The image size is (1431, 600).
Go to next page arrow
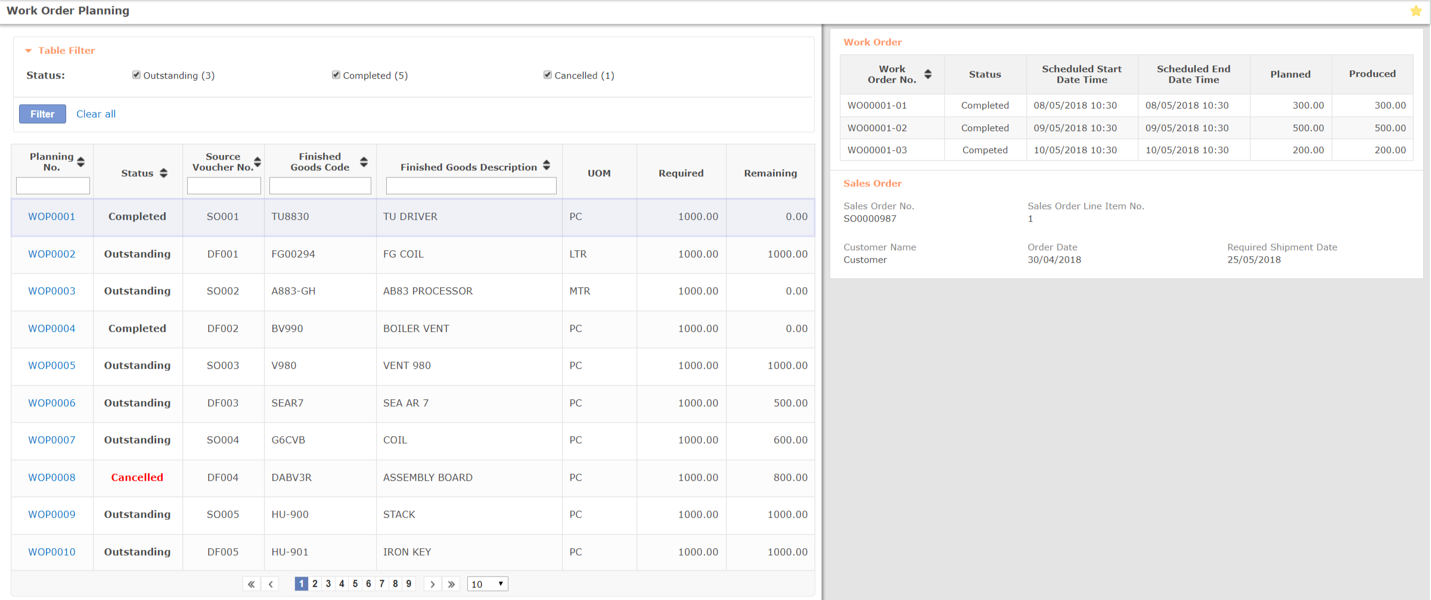pos(432,584)
